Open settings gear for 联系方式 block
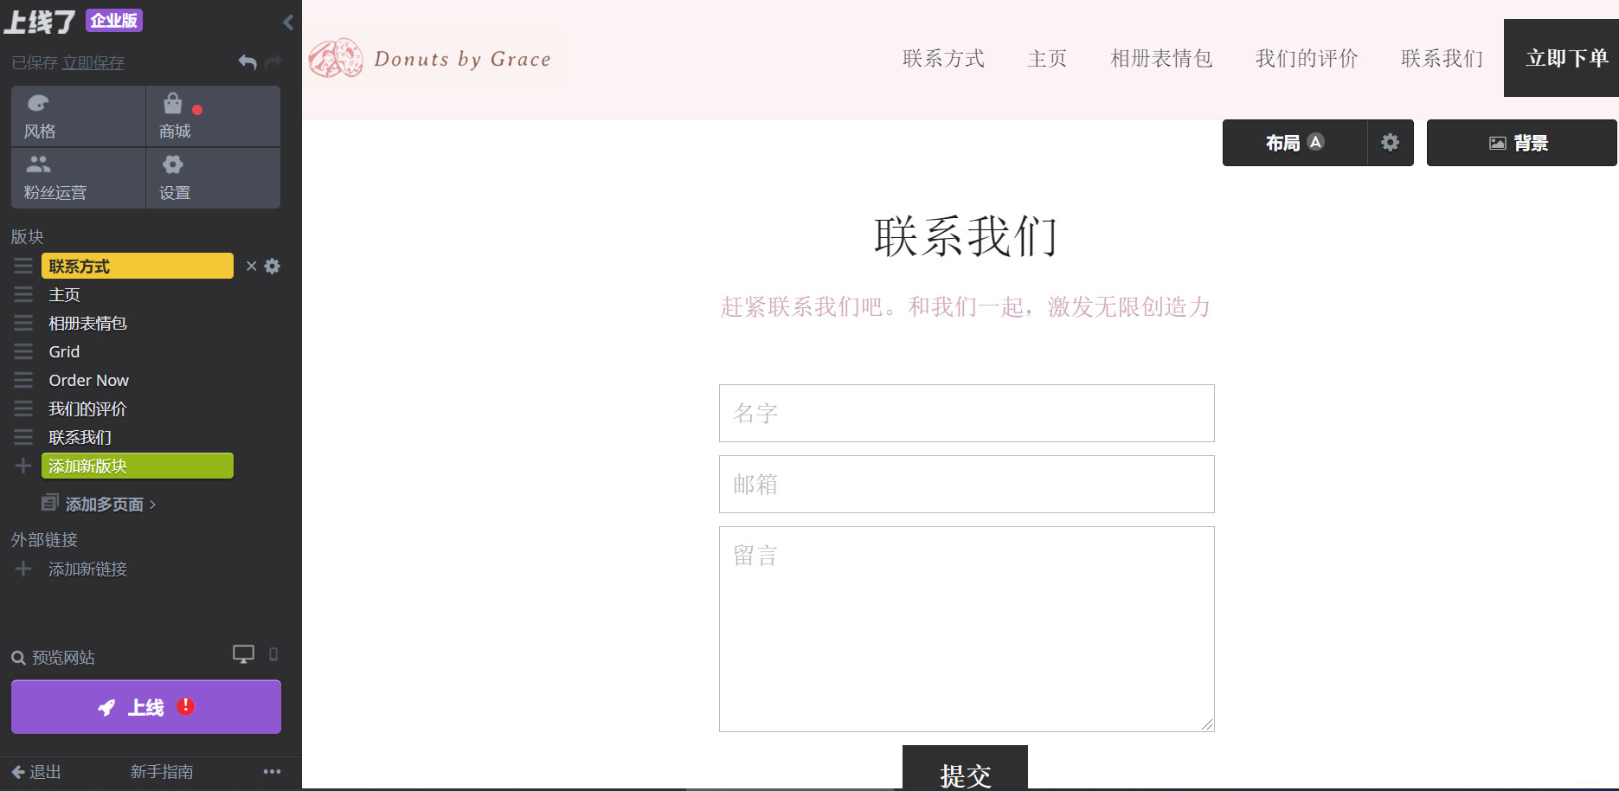The image size is (1619, 791). tap(273, 266)
